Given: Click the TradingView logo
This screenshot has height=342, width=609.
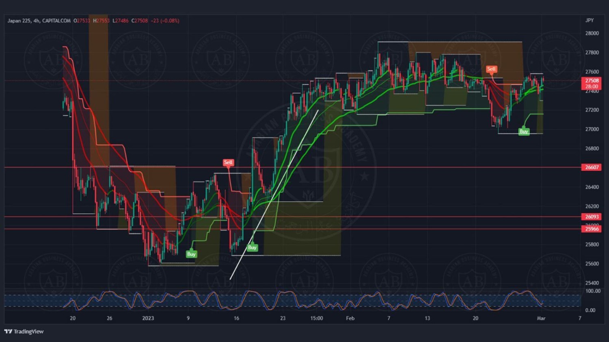Looking at the screenshot, I should click(24, 331).
